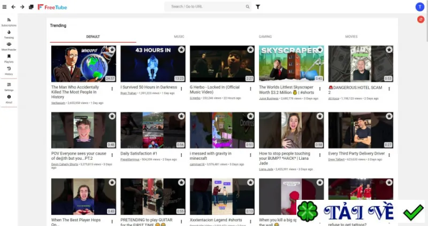Click the FreeTube logo

click(52, 7)
